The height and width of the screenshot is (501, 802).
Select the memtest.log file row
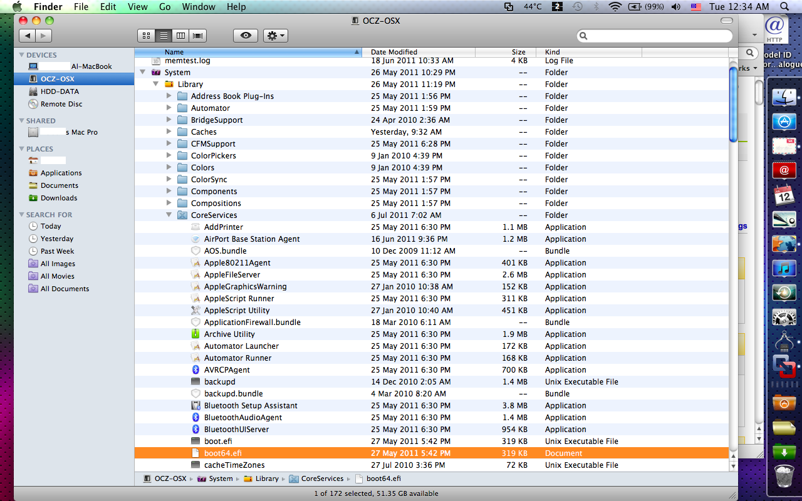coord(432,61)
